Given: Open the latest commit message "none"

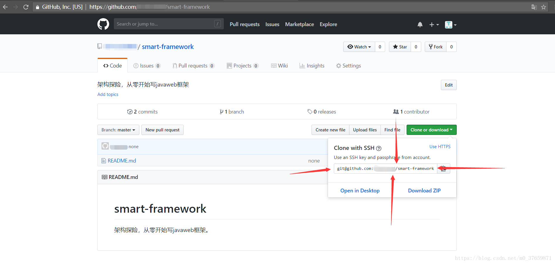Looking at the screenshot, I should (x=133, y=147).
